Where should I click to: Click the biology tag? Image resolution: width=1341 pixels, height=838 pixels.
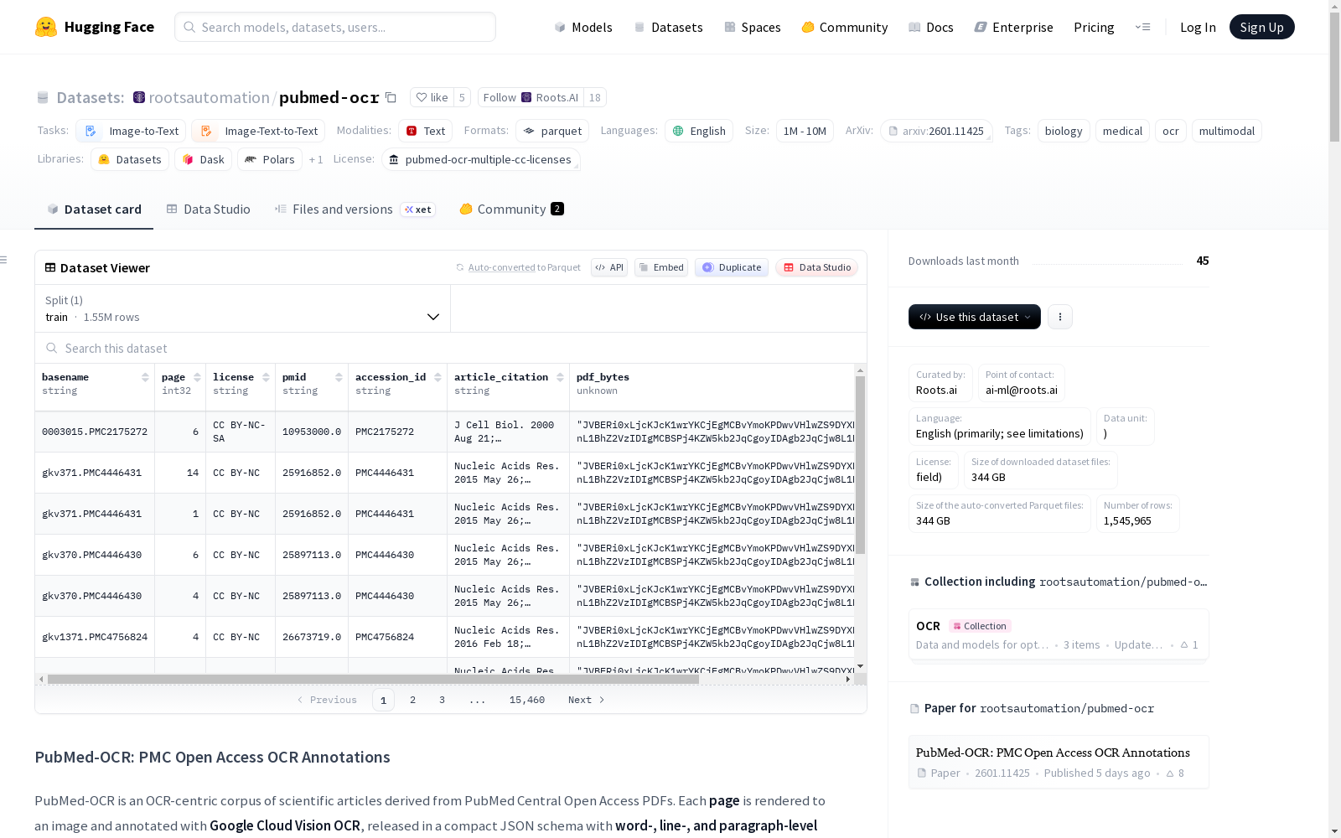[x=1064, y=131]
